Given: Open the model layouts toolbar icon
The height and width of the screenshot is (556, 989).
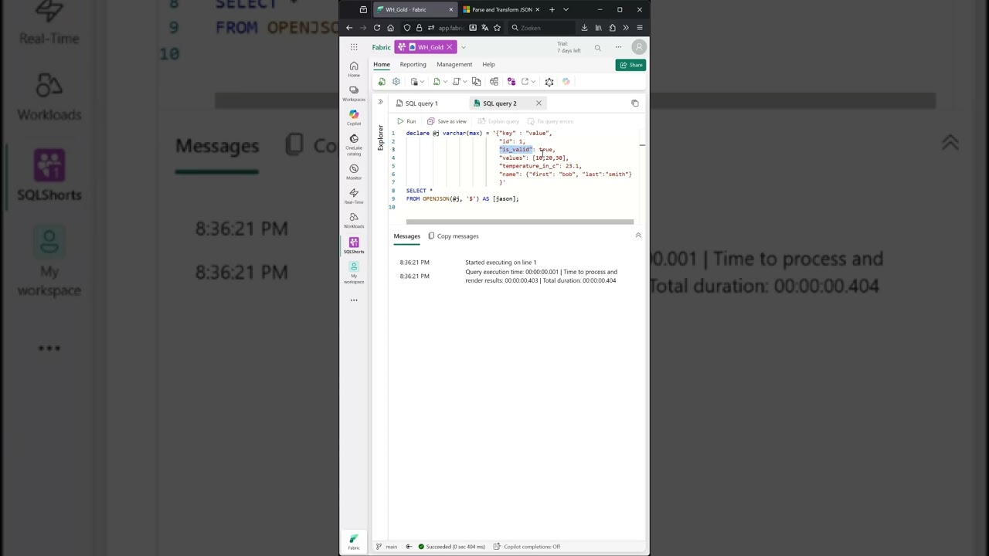Looking at the screenshot, I should (494, 82).
